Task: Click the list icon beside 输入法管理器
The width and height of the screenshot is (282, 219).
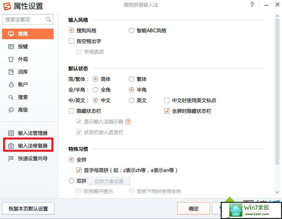Action: point(11,133)
